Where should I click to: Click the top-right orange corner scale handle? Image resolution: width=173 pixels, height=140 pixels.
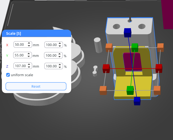[160, 48]
